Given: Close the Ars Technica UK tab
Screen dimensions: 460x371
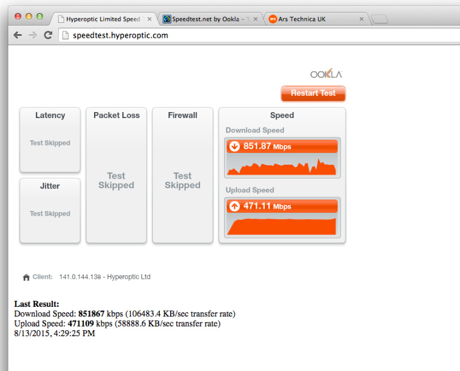Looking at the screenshot, I should [x=361, y=19].
